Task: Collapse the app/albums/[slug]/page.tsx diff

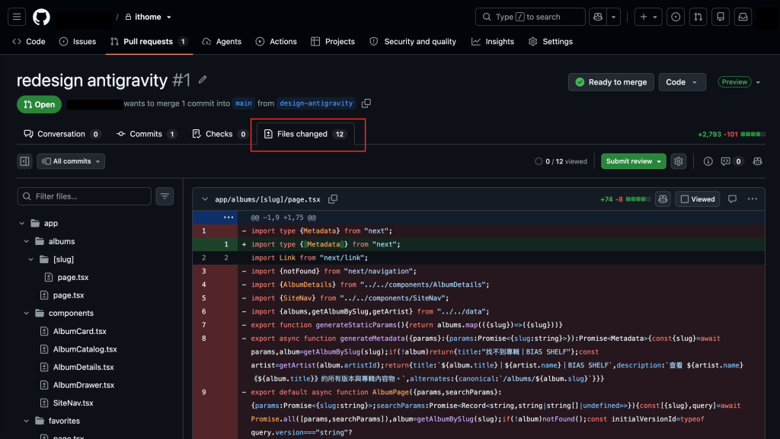Action: pos(204,199)
